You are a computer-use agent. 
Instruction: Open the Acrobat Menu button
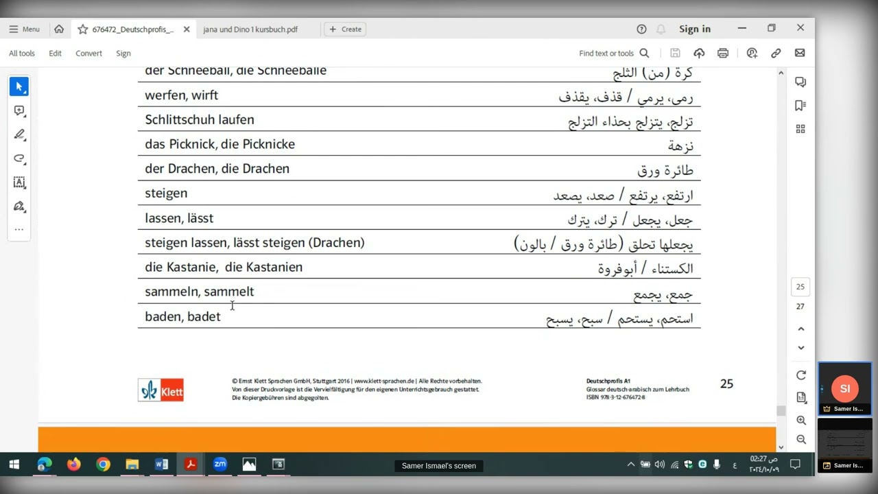(24, 30)
